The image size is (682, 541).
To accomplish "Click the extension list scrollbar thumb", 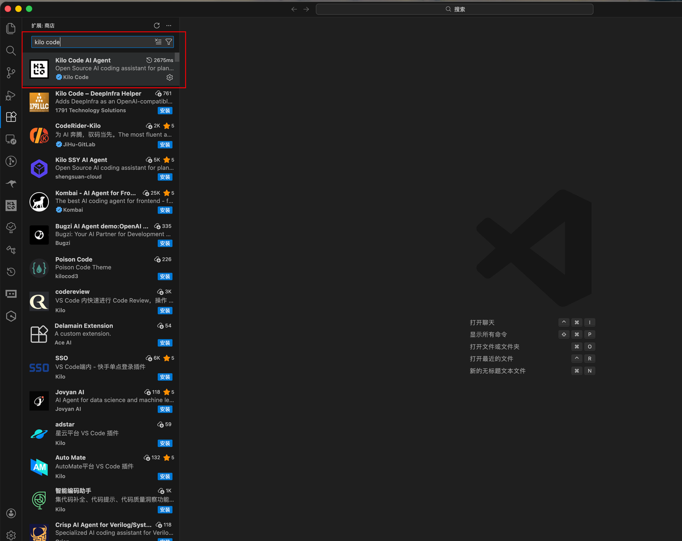I will (x=177, y=58).
